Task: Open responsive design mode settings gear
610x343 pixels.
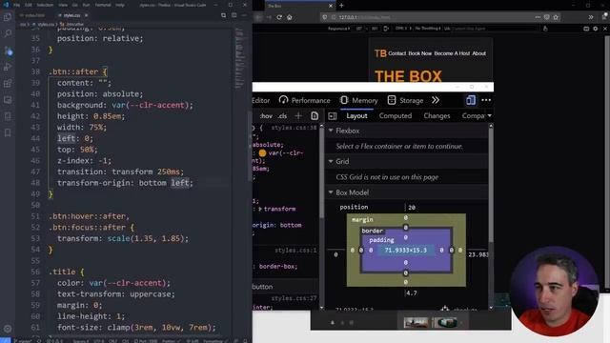Action: tap(595, 29)
